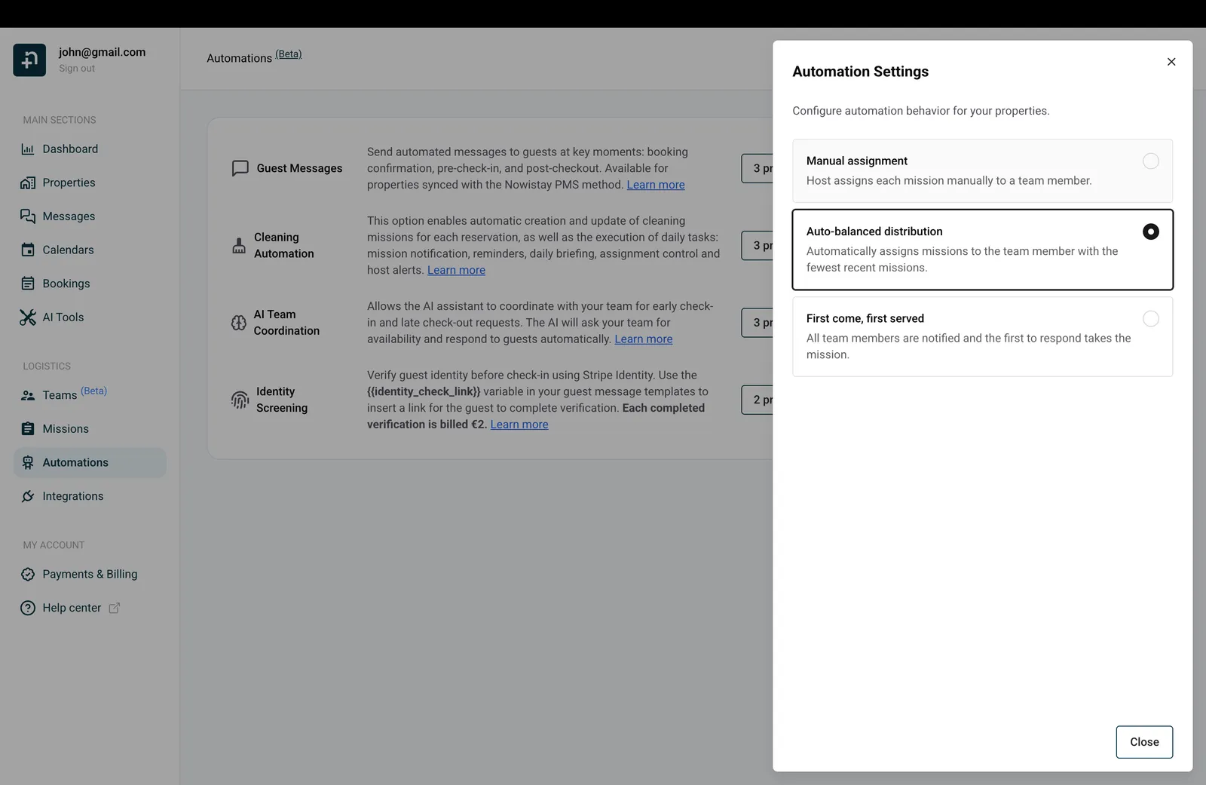Click the Integrations plug icon
The width and height of the screenshot is (1206, 785).
point(28,496)
